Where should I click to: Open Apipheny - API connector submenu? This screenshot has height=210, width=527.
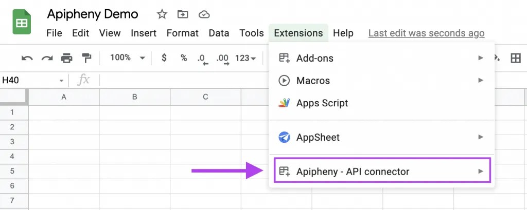tap(382, 170)
